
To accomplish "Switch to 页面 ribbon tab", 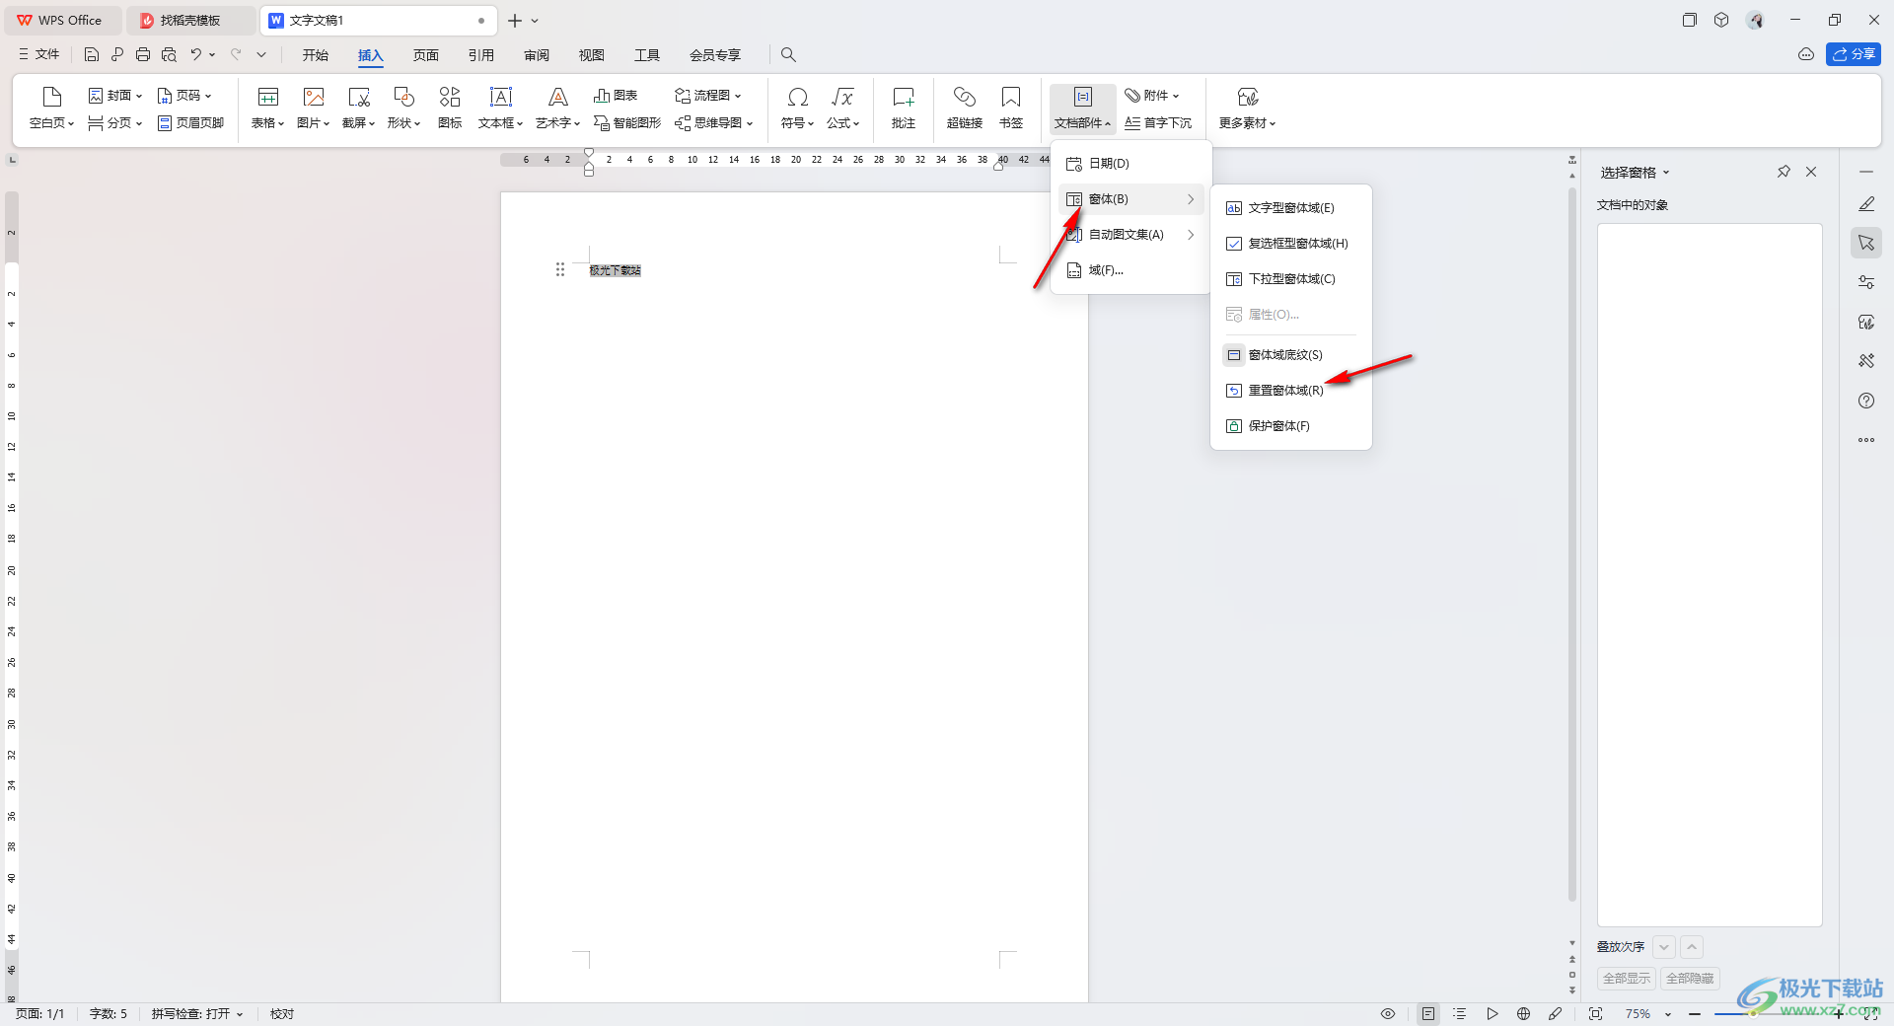I will [x=426, y=55].
